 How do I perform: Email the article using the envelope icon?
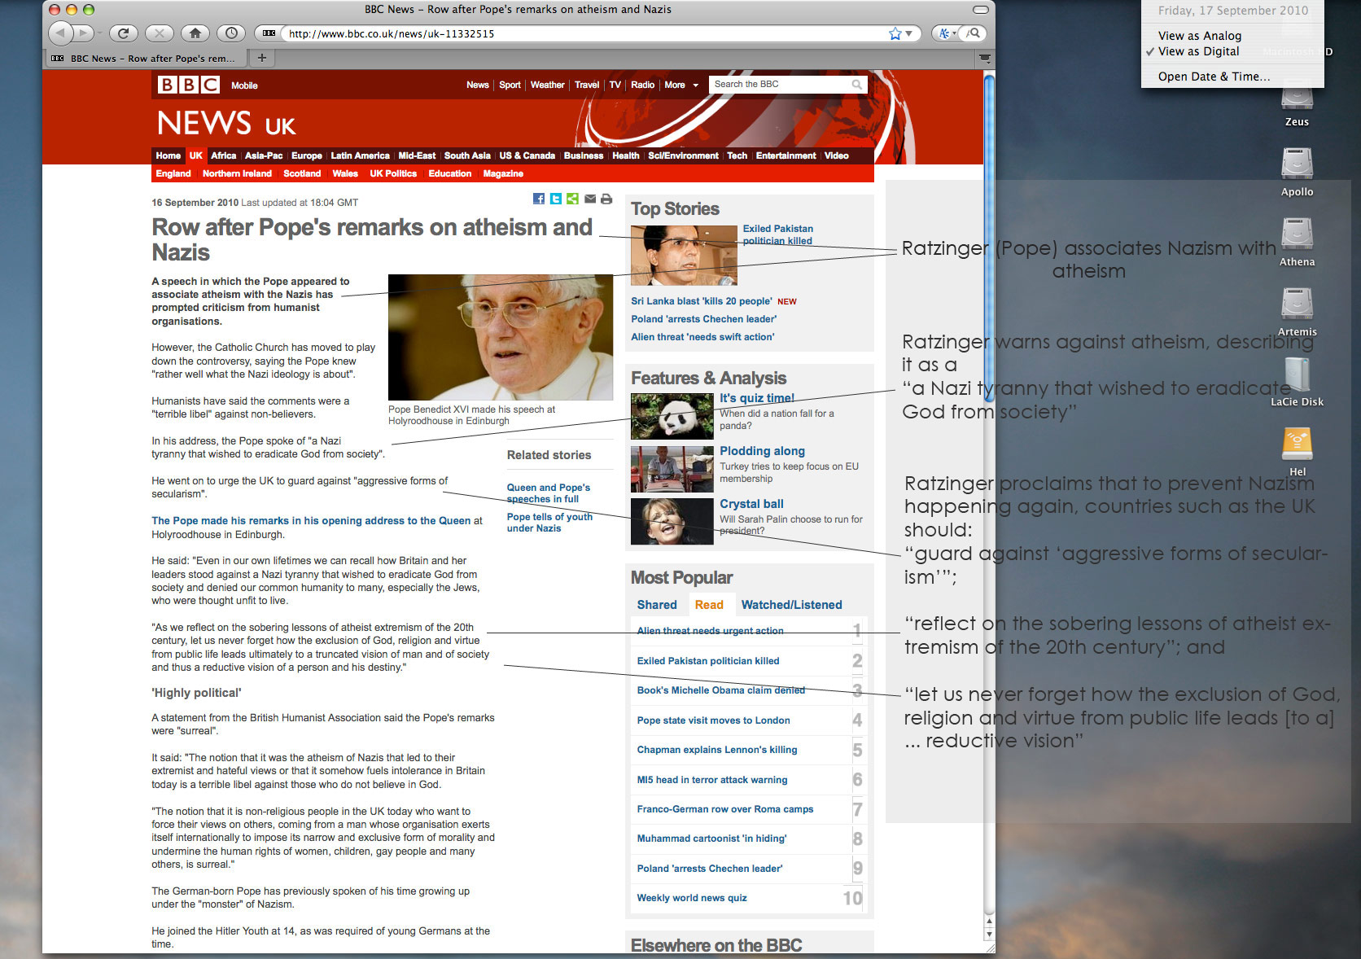click(589, 199)
